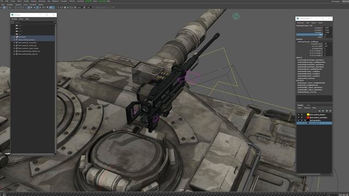Screen dimensions: 349x196
Task: Click the Translate Z value field
Action: pyautogui.click(x=328, y=33)
